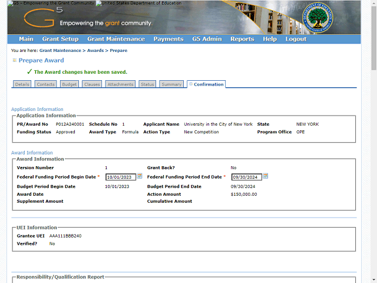
Task: Switch to the Budget tab
Action: click(70, 84)
